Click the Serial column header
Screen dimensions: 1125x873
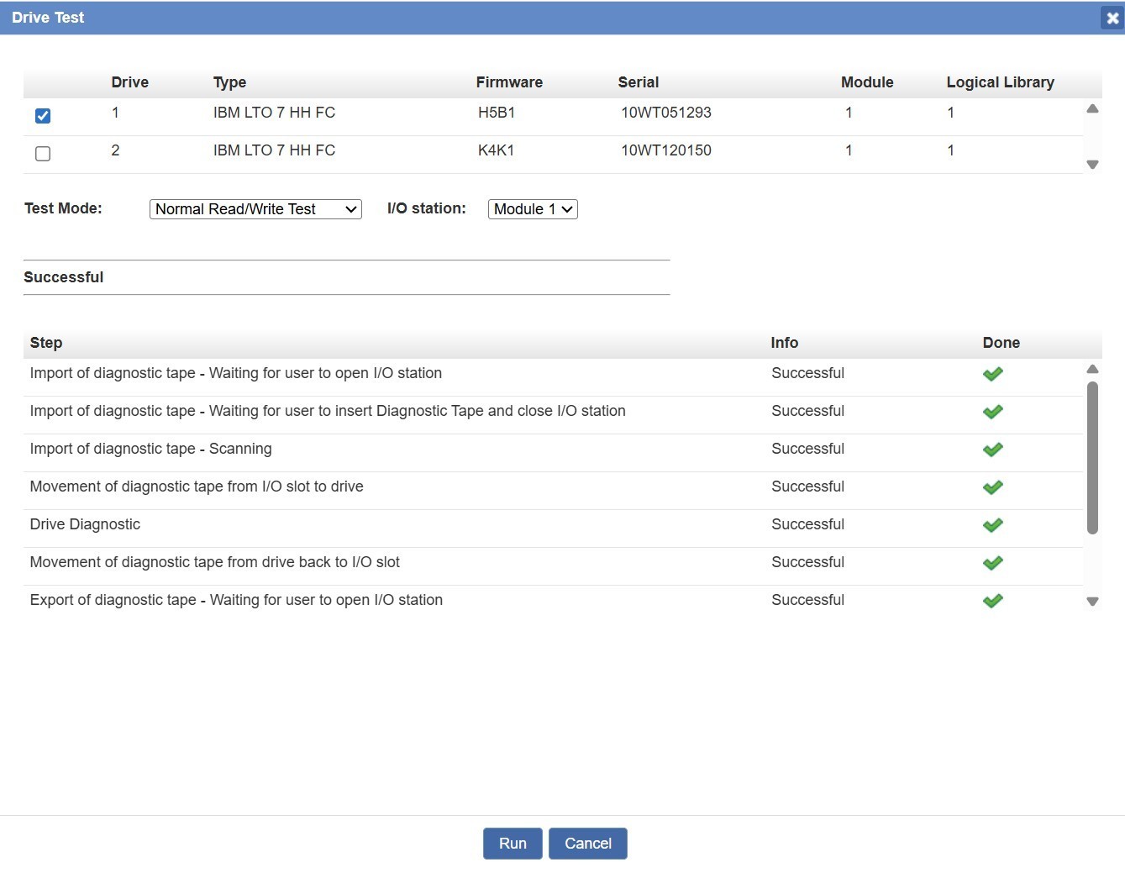(x=638, y=82)
